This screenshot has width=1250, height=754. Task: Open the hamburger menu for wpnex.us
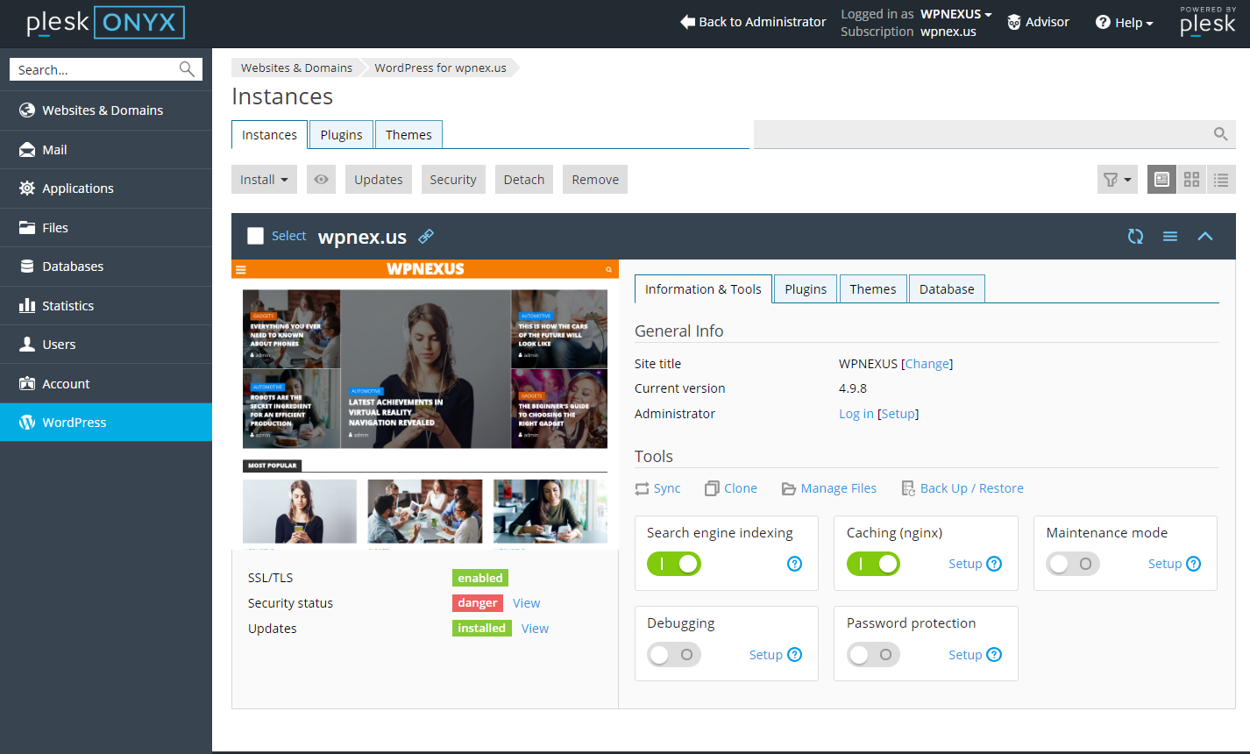pos(1170,236)
